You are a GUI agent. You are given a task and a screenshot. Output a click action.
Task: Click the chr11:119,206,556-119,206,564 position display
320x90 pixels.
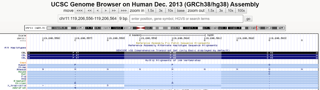pyautogui.click(x=88, y=19)
